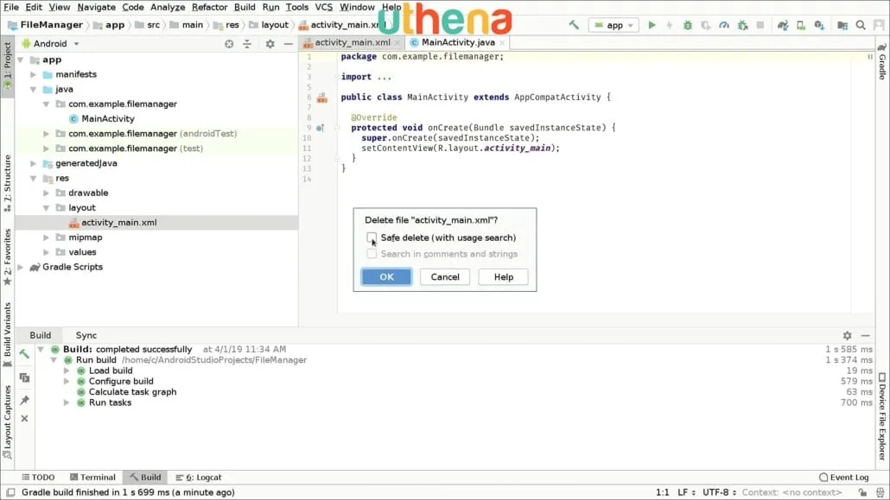Expand the Run tasks build node
Screen dimensions: 890x500
click(x=67, y=402)
